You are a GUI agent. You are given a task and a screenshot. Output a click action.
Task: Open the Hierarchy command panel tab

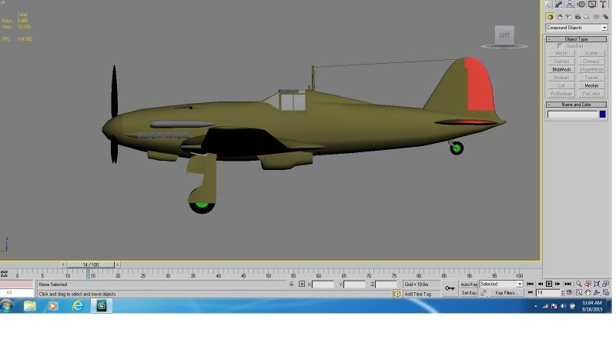pyautogui.click(x=570, y=5)
